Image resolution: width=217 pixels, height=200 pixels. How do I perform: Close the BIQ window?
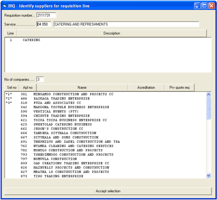[212, 6]
